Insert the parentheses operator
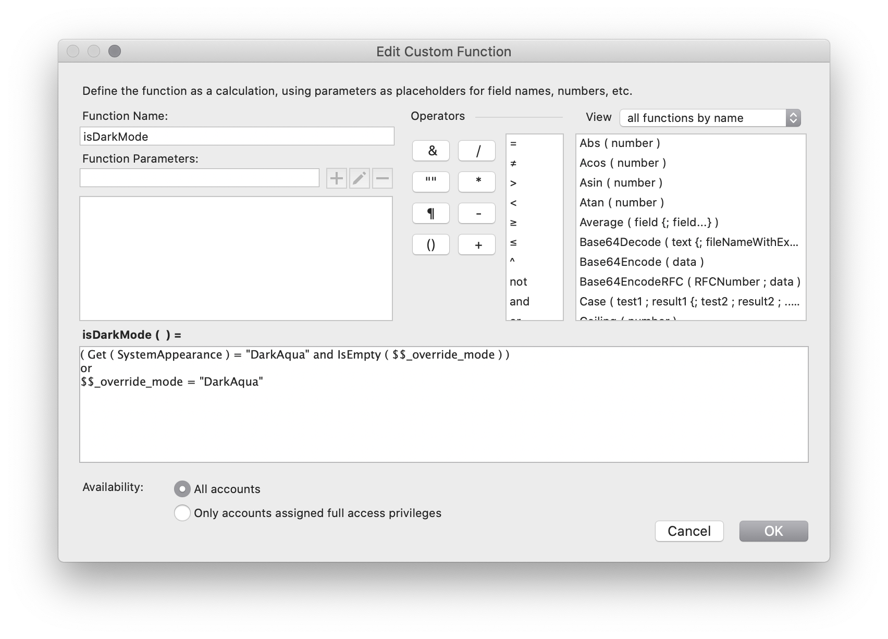The image size is (888, 639). [x=431, y=244]
